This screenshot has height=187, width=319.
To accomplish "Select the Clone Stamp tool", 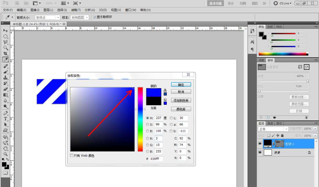I will (5, 78).
